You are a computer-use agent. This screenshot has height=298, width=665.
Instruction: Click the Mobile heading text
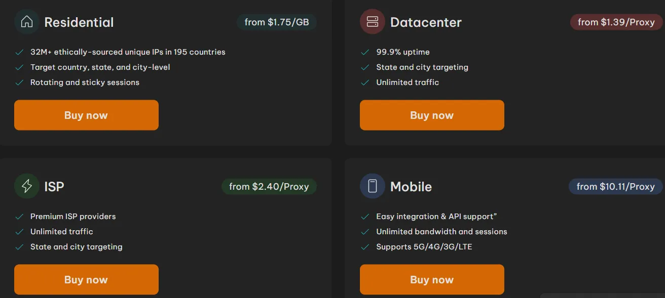pyautogui.click(x=411, y=187)
